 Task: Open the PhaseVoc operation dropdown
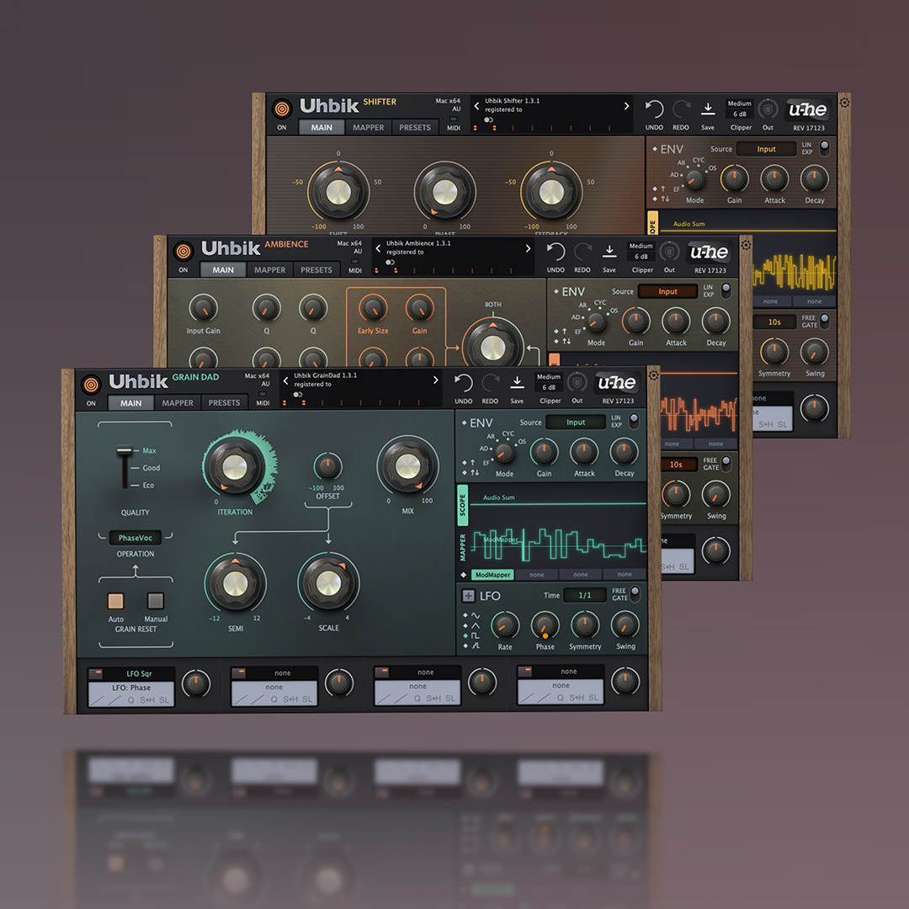[x=135, y=538]
